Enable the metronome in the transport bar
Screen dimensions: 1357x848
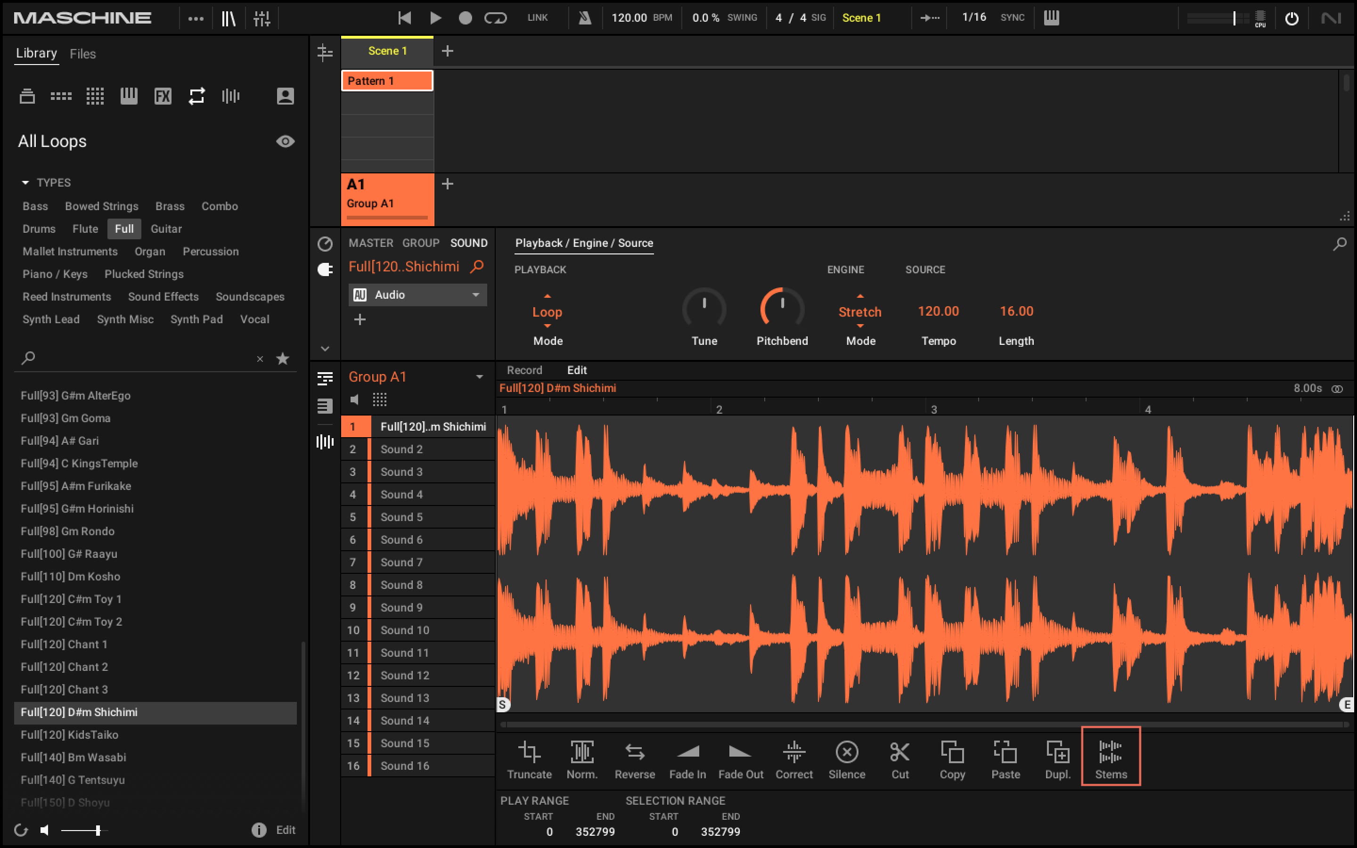coord(584,17)
